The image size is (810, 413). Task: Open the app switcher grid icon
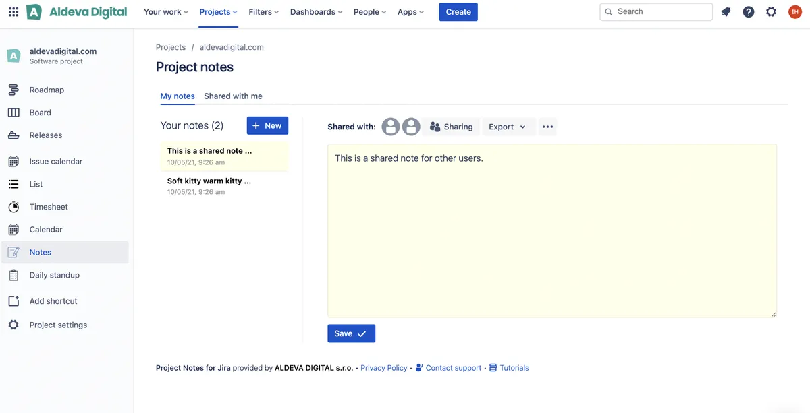click(13, 12)
